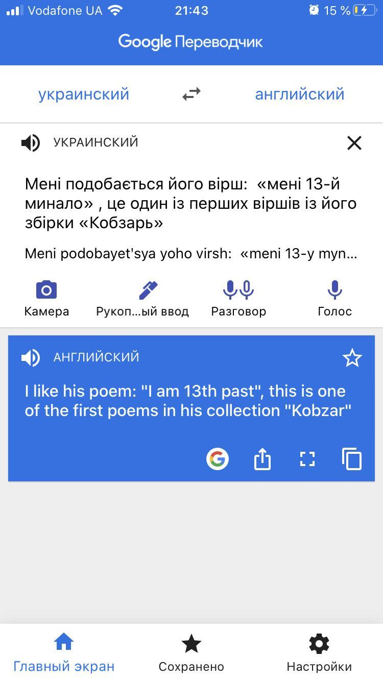Play audio of the Ukrainian source text
Viewport: 383px width, 681px height.
click(31, 143)
